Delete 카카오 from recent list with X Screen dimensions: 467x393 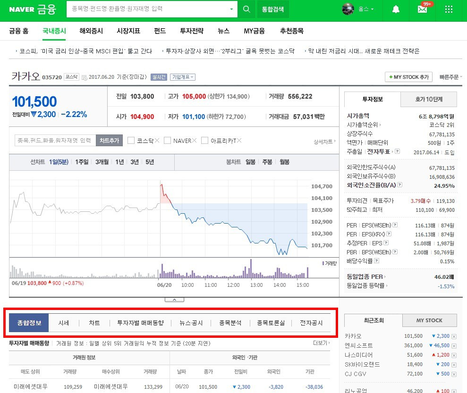pyautogui.click(x=454, y=336)
